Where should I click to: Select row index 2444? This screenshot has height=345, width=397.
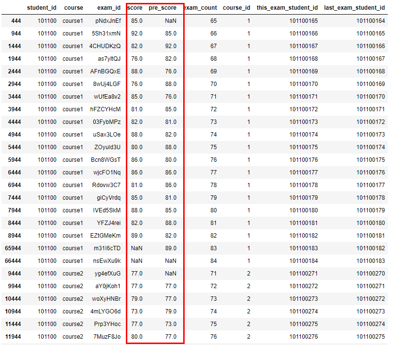pos(15,71)
